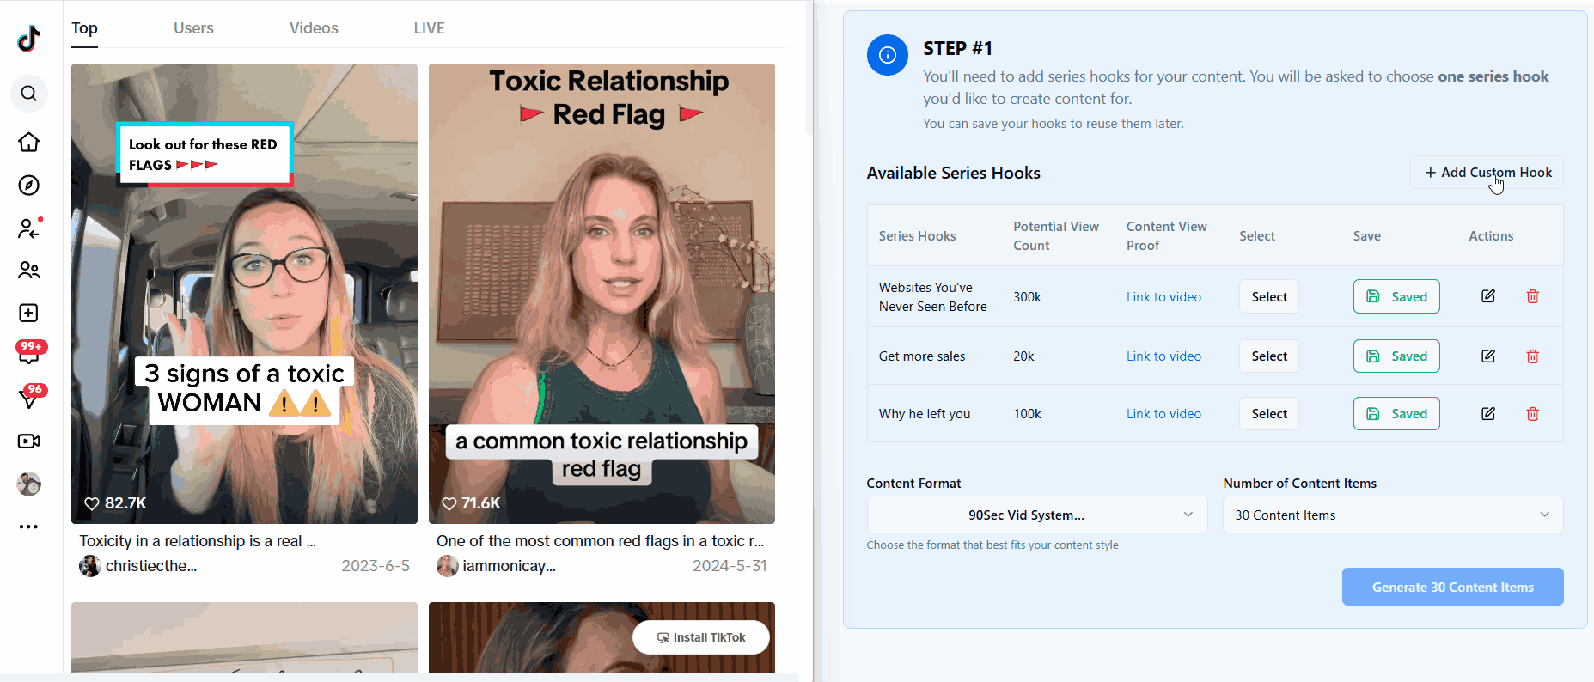The width and height of the screenshot is (1594, 682).
Task: Edit the 'Get more sales' hook
Action: coord(1487,356)
